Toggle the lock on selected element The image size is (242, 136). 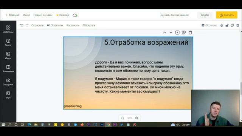click(x=227, y=25)
